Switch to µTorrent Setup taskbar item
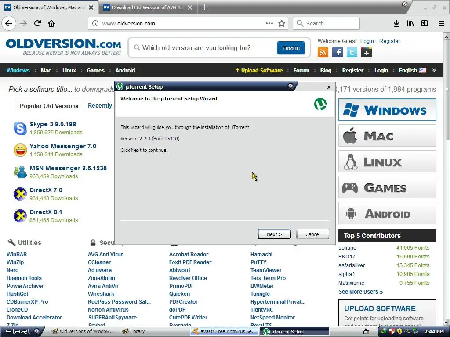Image resolution: width=450 pixels, height=337 pixels. click(x=295, y=332)
